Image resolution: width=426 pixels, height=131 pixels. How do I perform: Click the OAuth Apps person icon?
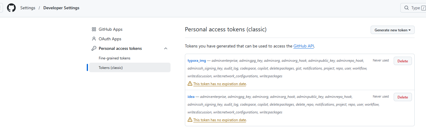94,39
